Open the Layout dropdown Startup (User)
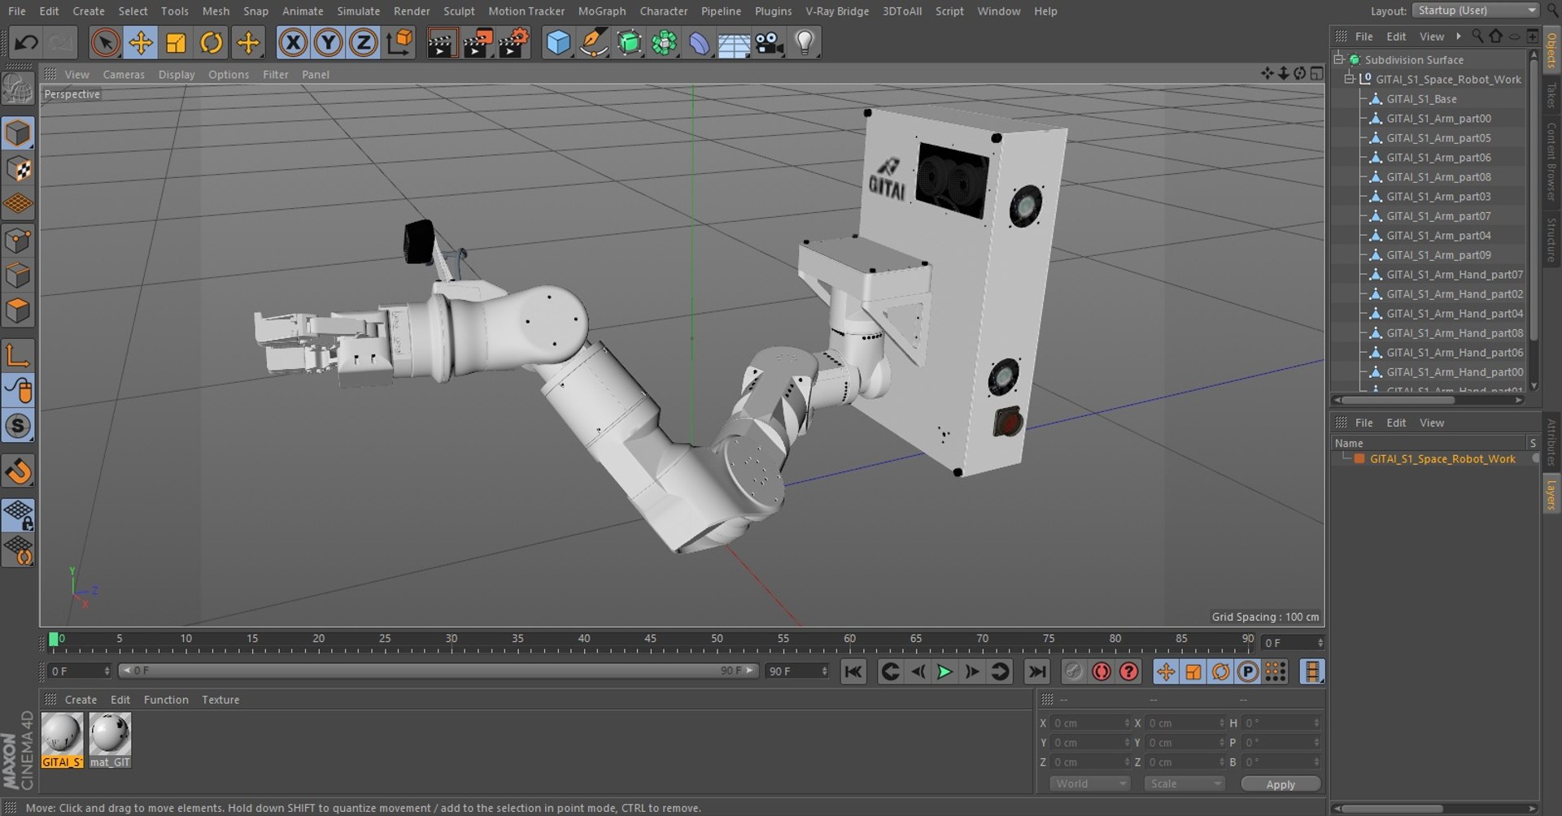Image resolution: width=1562 pixels, height=816 pixels. 1475,11
